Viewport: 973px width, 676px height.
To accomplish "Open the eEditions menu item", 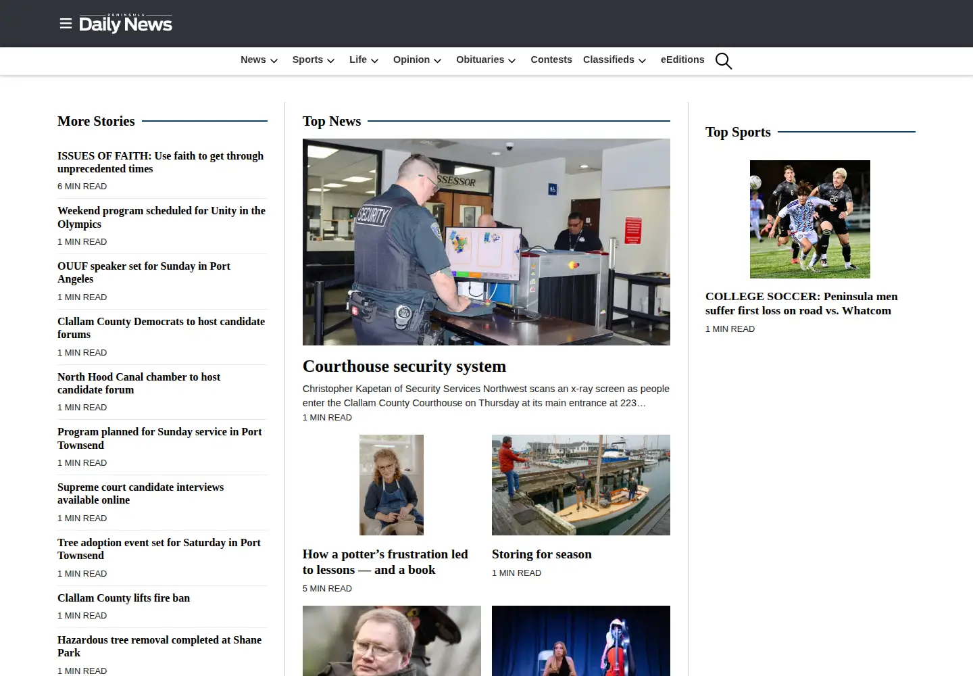I will pos(682,59).
